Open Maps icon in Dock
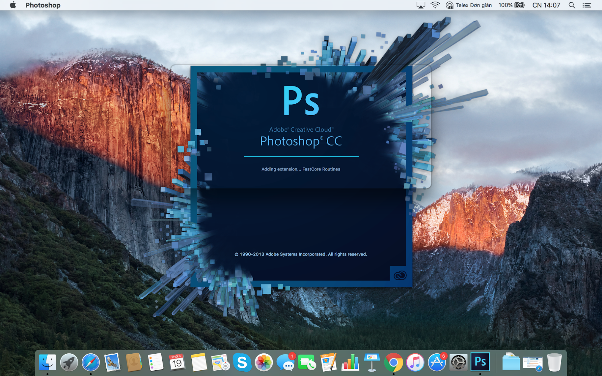Viewport: 602px width, 376px height. point(220,362)
